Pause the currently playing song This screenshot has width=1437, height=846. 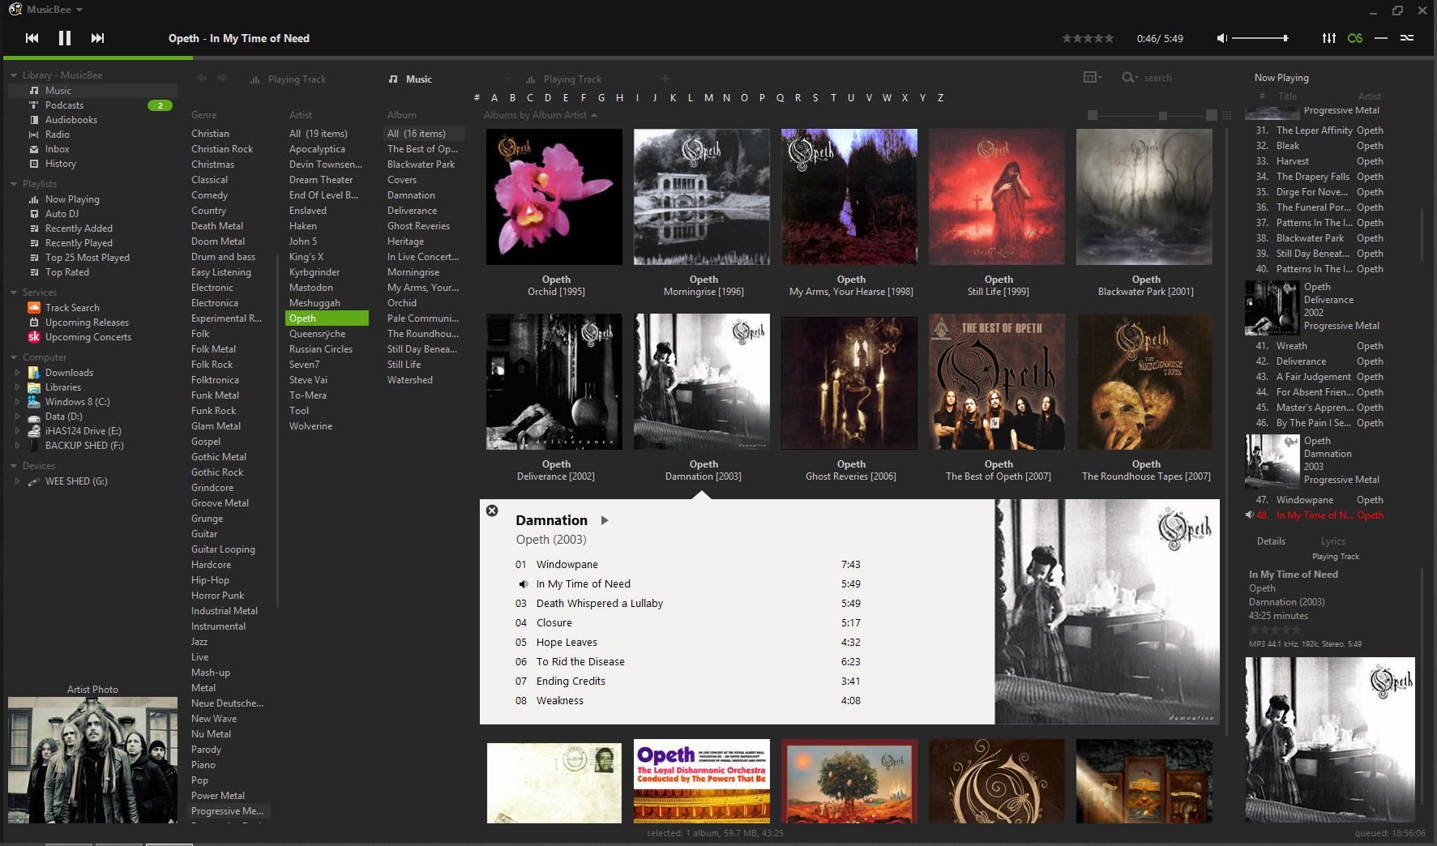(x=65, y=38)
